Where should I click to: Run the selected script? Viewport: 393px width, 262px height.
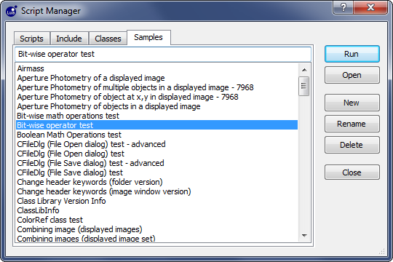coord(352,54)
